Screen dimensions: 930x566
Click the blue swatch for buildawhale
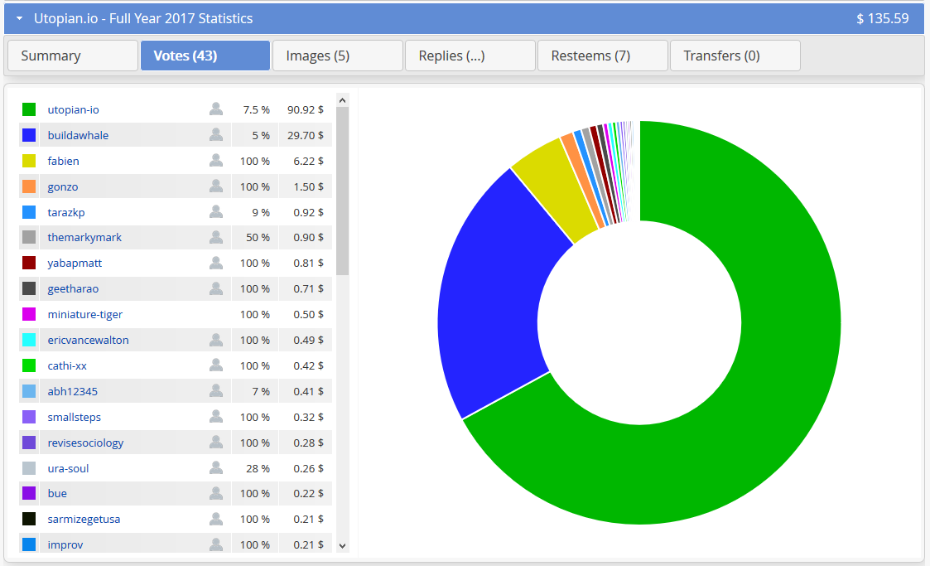point(29,135)
